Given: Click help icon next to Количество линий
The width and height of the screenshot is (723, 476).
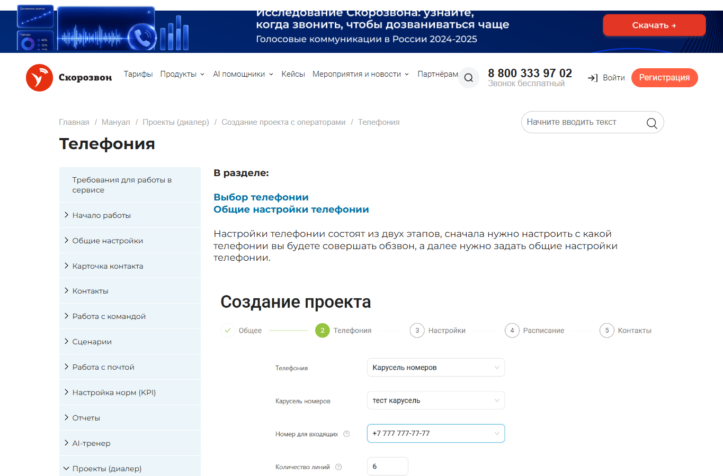Looking at the screenshot, I should pyautogui.click(x=338, y=467).
